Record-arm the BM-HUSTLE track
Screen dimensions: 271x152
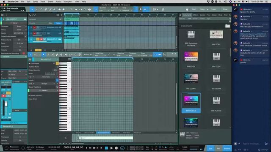[x=41, y=39]
